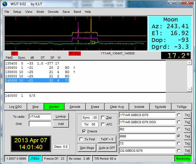Click the green Receiving status indicator

pos(183,158)
